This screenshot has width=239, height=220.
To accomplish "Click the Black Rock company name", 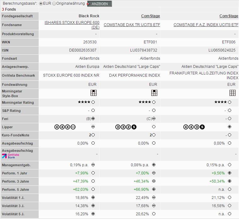I will [x=89, y=16].
